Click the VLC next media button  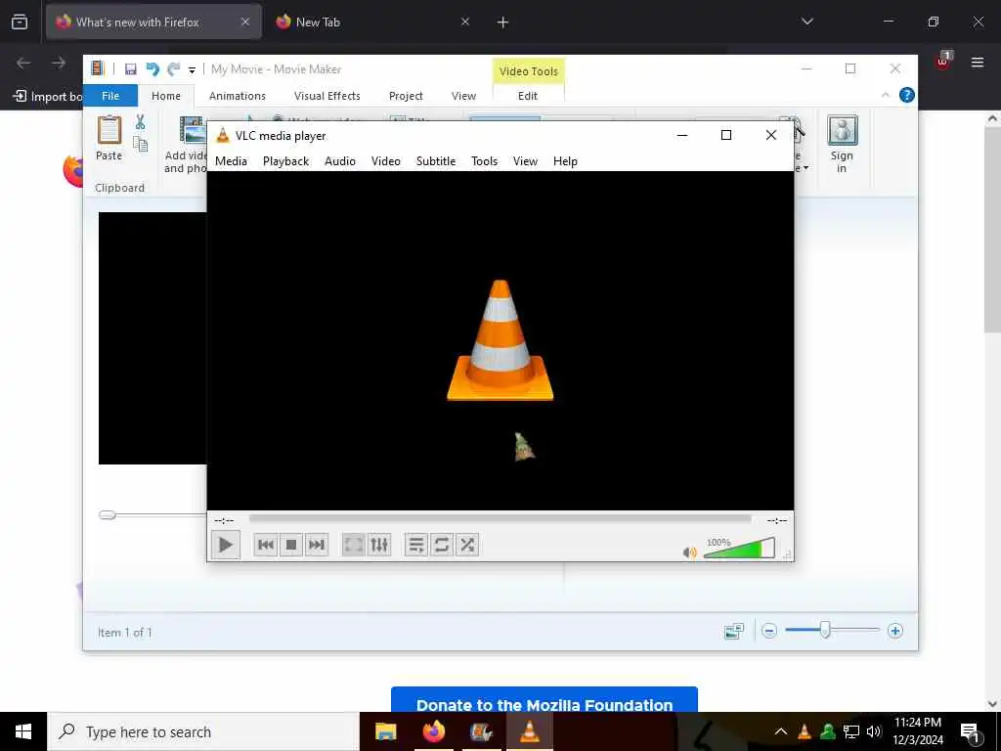pos(317,545)
